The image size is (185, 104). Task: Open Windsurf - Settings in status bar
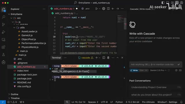167,102
